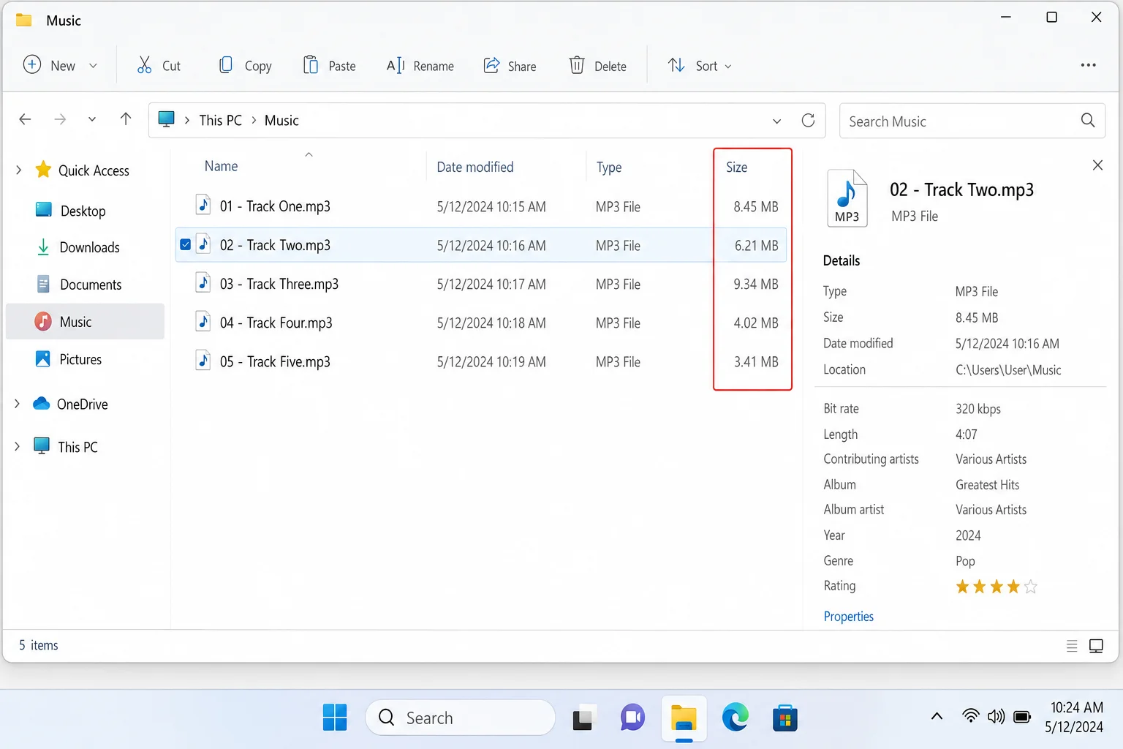
Task: Click the Paste clipboard icon
Action: 311,65
